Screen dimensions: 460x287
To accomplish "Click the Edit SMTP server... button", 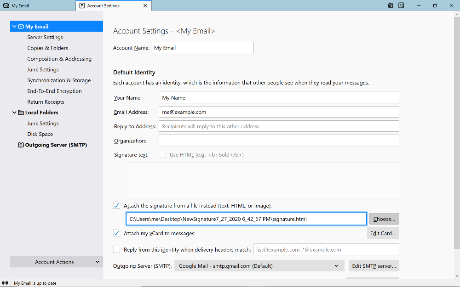I will point(374,266).
